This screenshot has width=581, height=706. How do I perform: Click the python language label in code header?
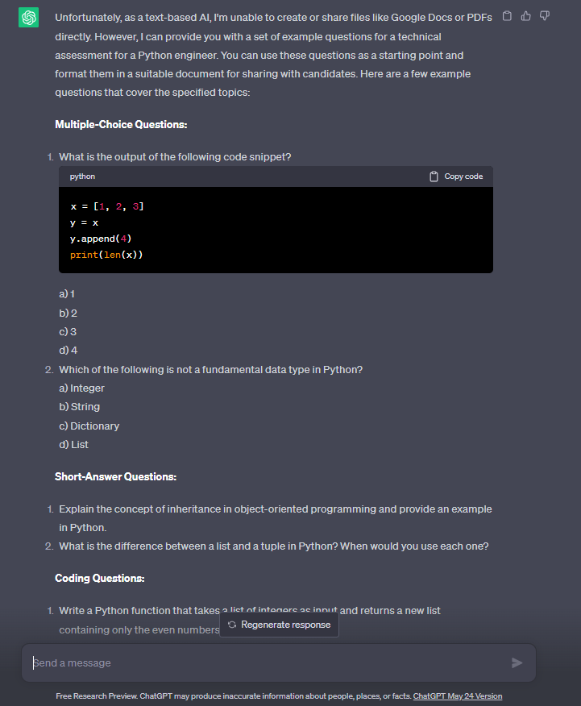coord(82,176)
